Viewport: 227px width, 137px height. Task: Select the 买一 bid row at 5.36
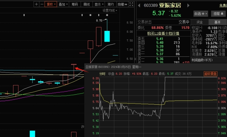[x=163, y=59]
